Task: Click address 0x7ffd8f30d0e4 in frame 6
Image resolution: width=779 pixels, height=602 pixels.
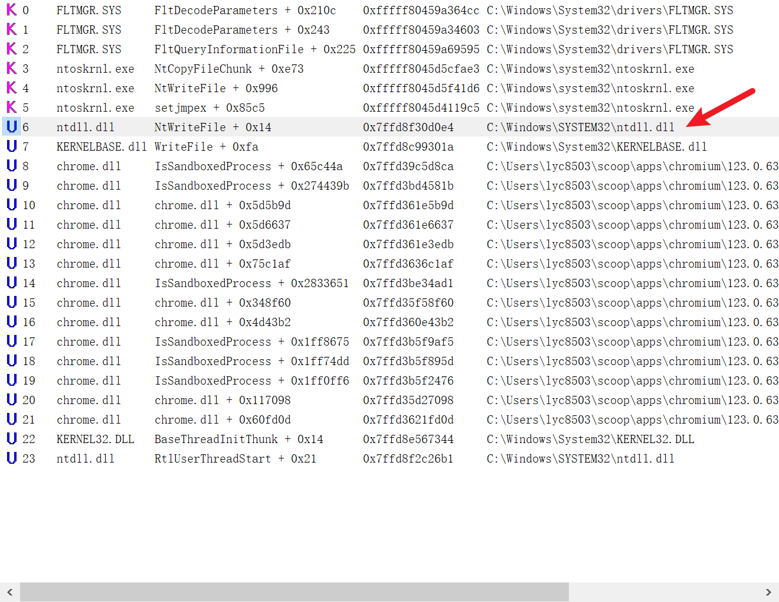Action: (x=408, y=126)
